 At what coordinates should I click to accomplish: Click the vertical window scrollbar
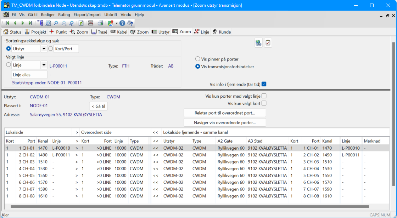[x=393, y=114]
